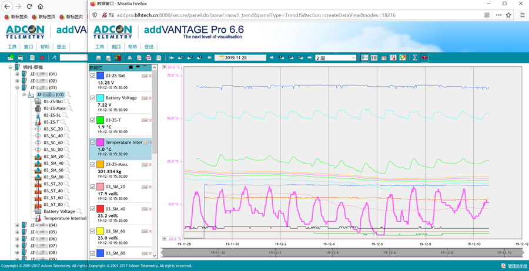Toggle the Battery Voltage checkbox
529x271 pixels.
coord(93,98)
